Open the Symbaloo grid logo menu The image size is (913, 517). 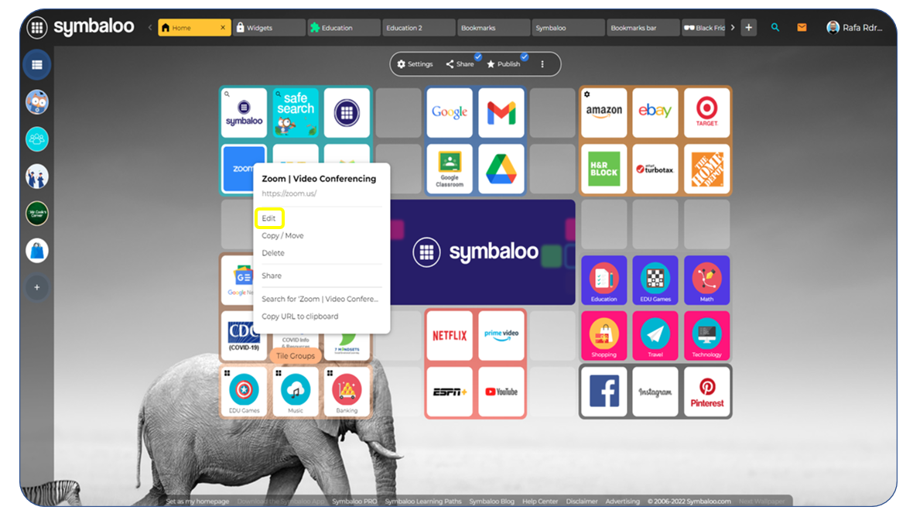pos(36,27)
